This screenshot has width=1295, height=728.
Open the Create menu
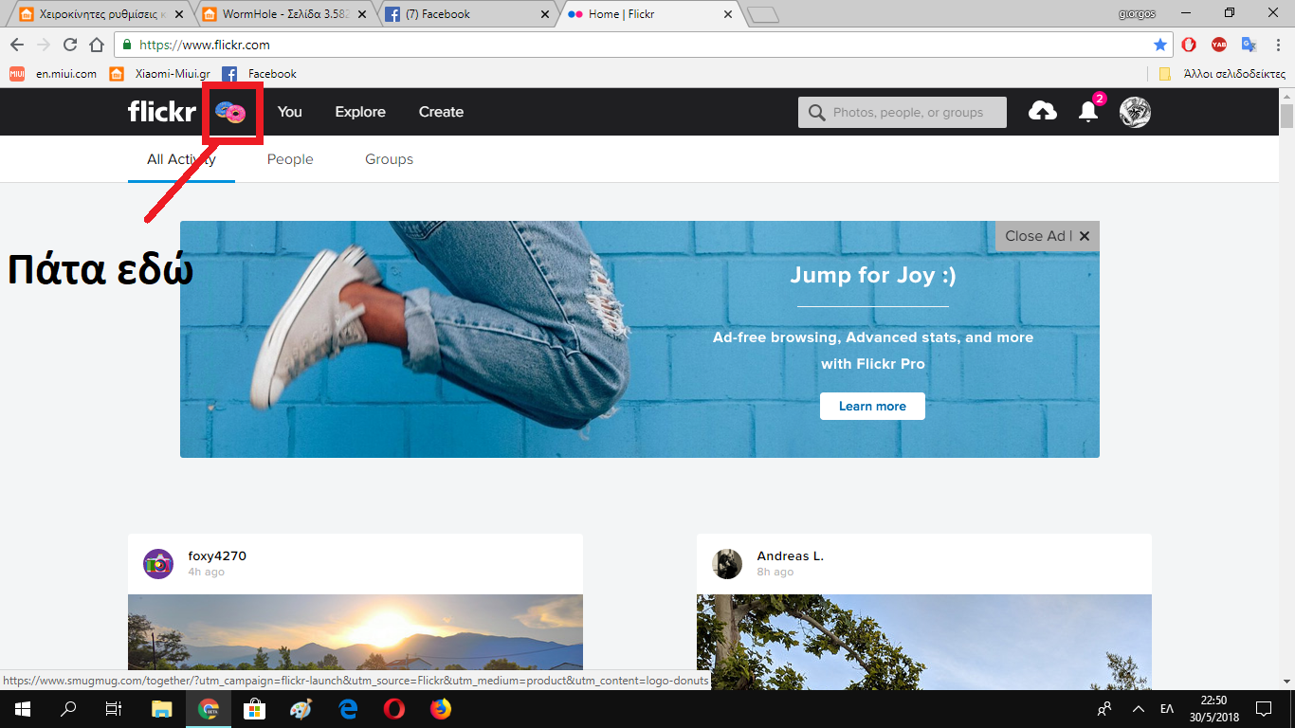441,112
